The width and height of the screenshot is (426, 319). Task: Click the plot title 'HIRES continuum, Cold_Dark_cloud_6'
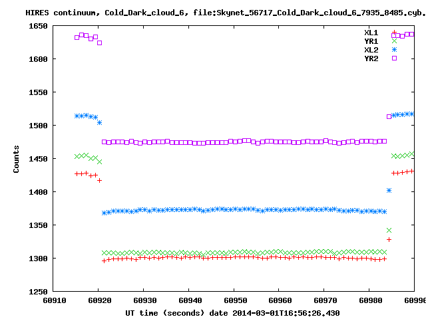click(x=105, y=13)
